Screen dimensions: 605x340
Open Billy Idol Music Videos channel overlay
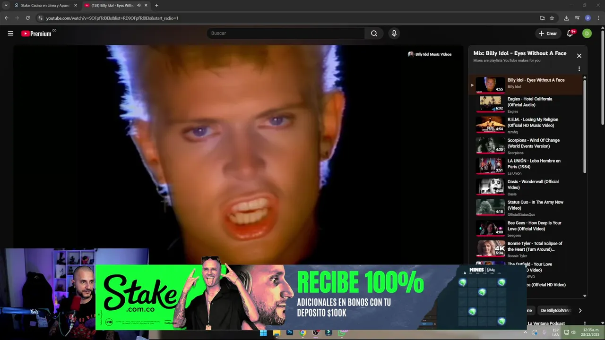pos(430,54)
